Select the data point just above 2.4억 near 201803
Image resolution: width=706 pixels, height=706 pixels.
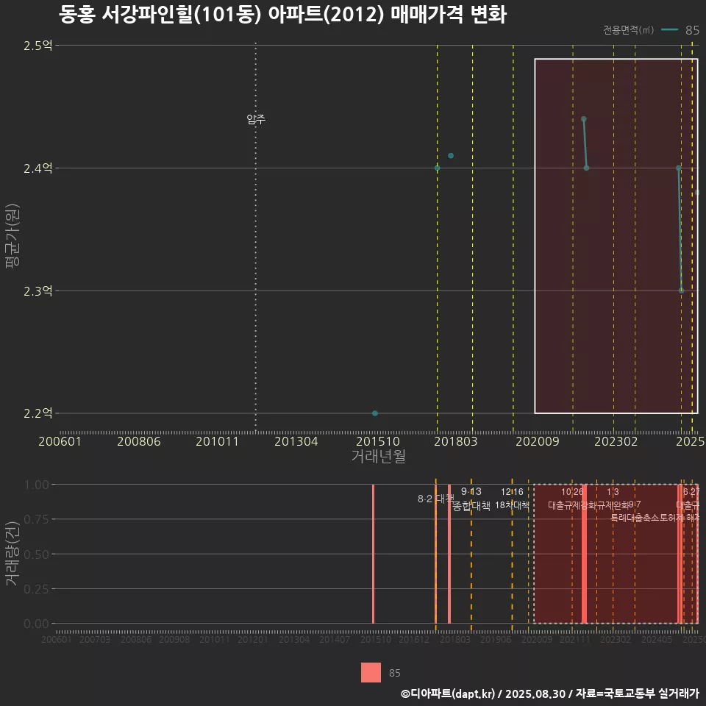[451, 156]
